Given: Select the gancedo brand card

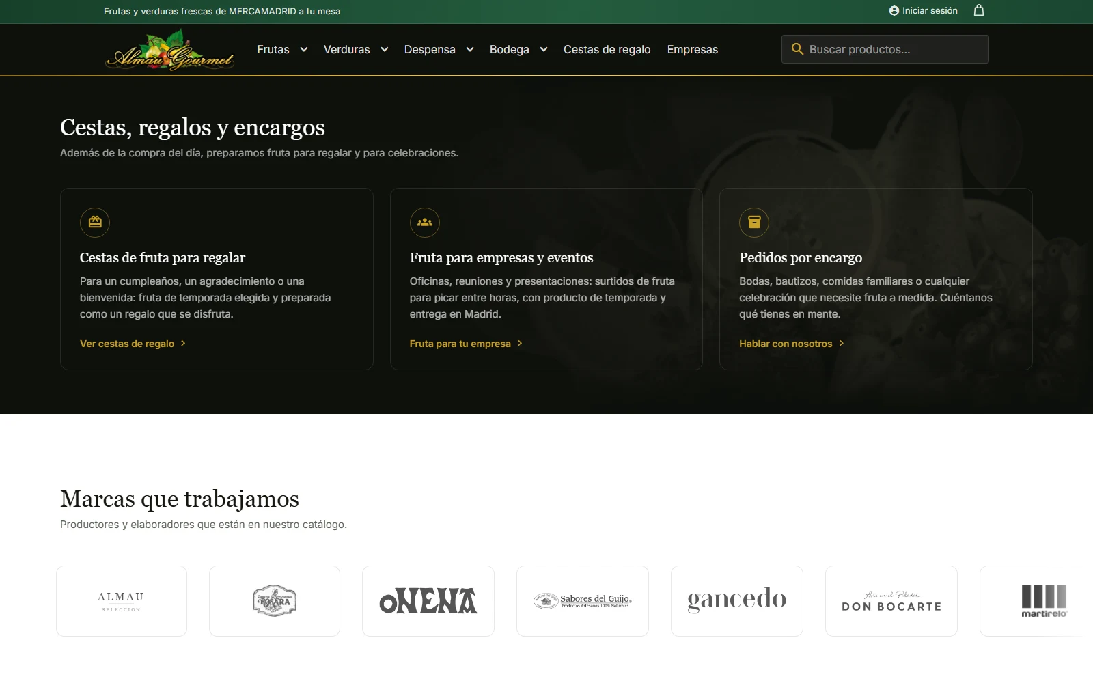Looking at the screenshot, I should [737, 601].
